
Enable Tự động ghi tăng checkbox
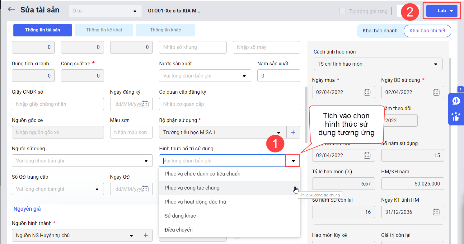342,11
